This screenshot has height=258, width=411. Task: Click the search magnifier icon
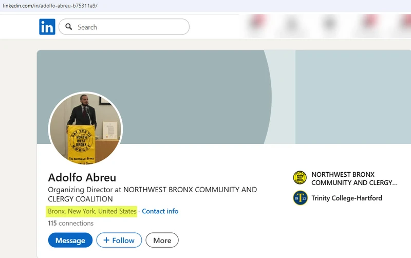(x=69, y=27)
